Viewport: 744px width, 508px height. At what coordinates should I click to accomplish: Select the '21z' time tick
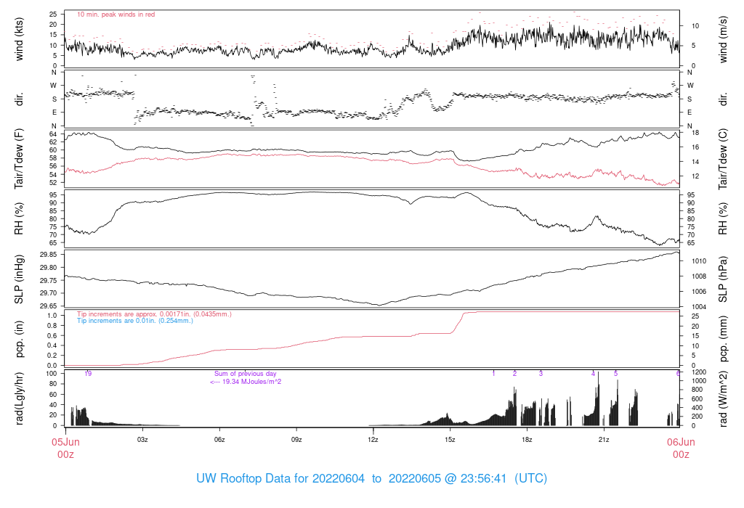point(604,440)
